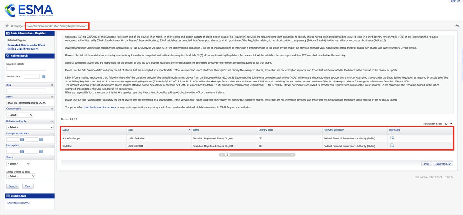Click the printer icon at top right
Screen dimensions: 463x215
pos(457,25)
